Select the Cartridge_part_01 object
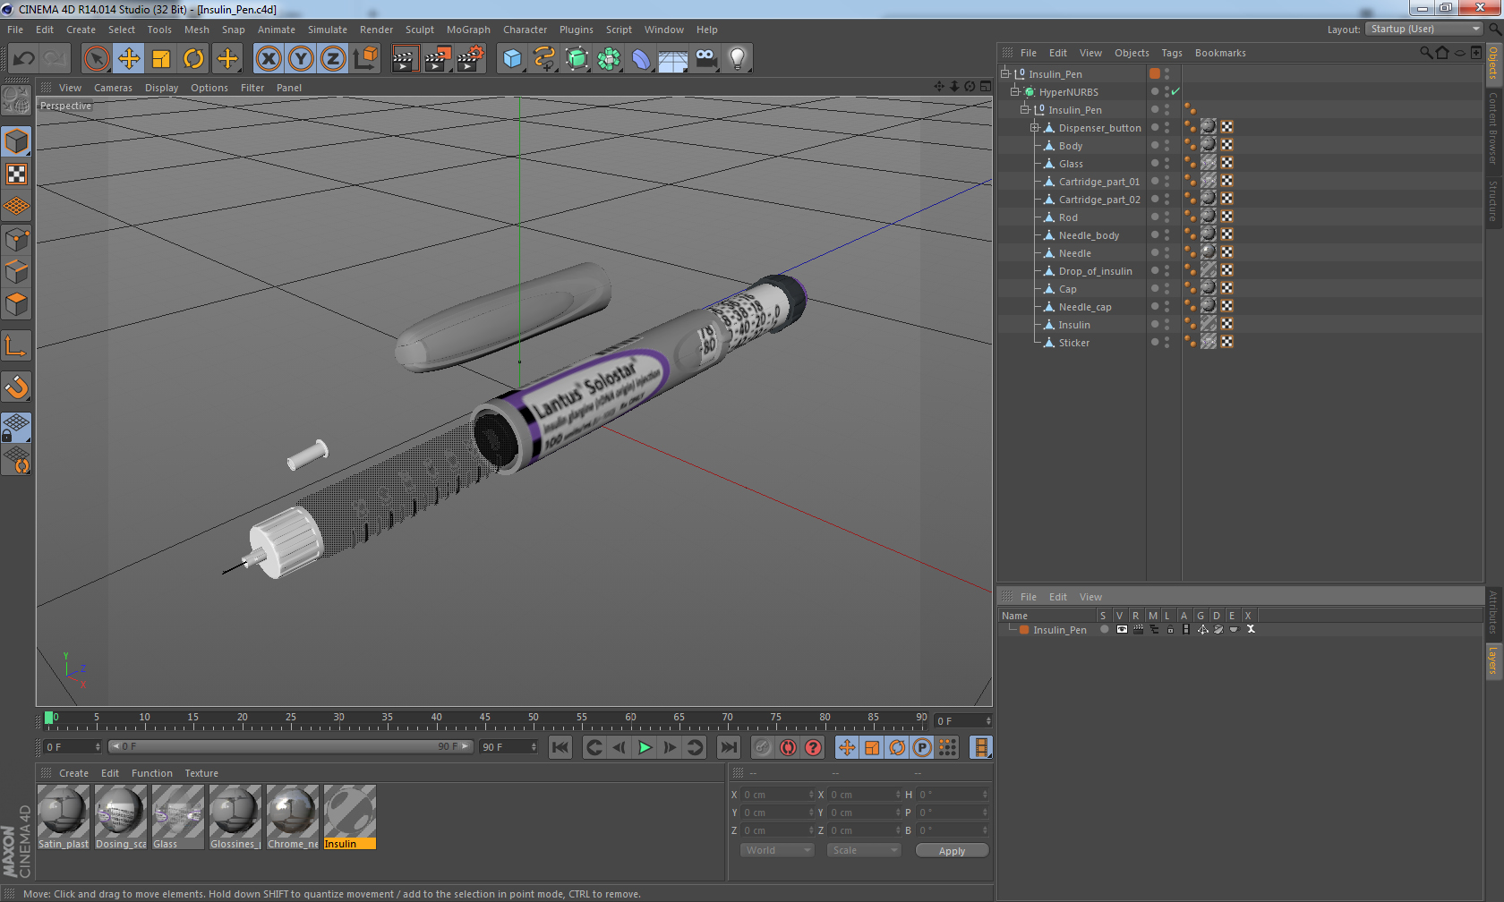This screenshot has height=902, width=1504. click(1099, 182)
